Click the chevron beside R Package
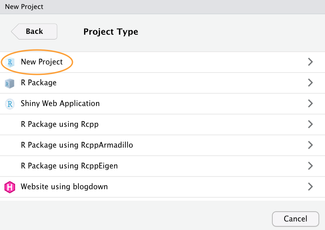 coord(310,83)
